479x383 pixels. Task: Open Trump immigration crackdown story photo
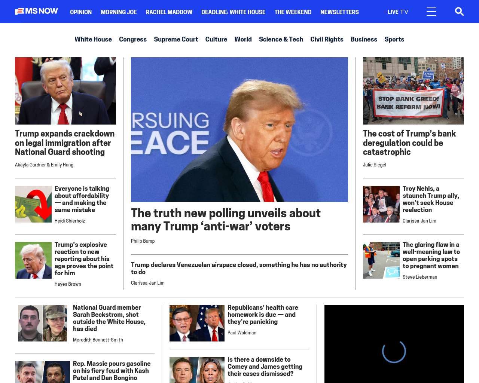(65, 91)
